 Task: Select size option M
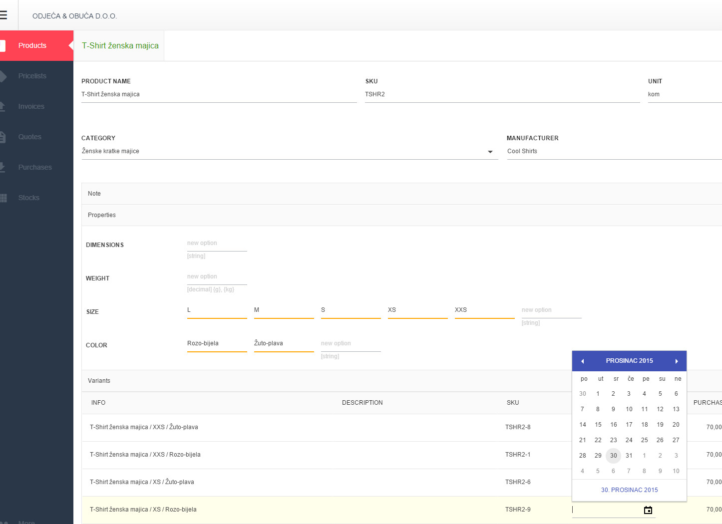click(284, 310)
